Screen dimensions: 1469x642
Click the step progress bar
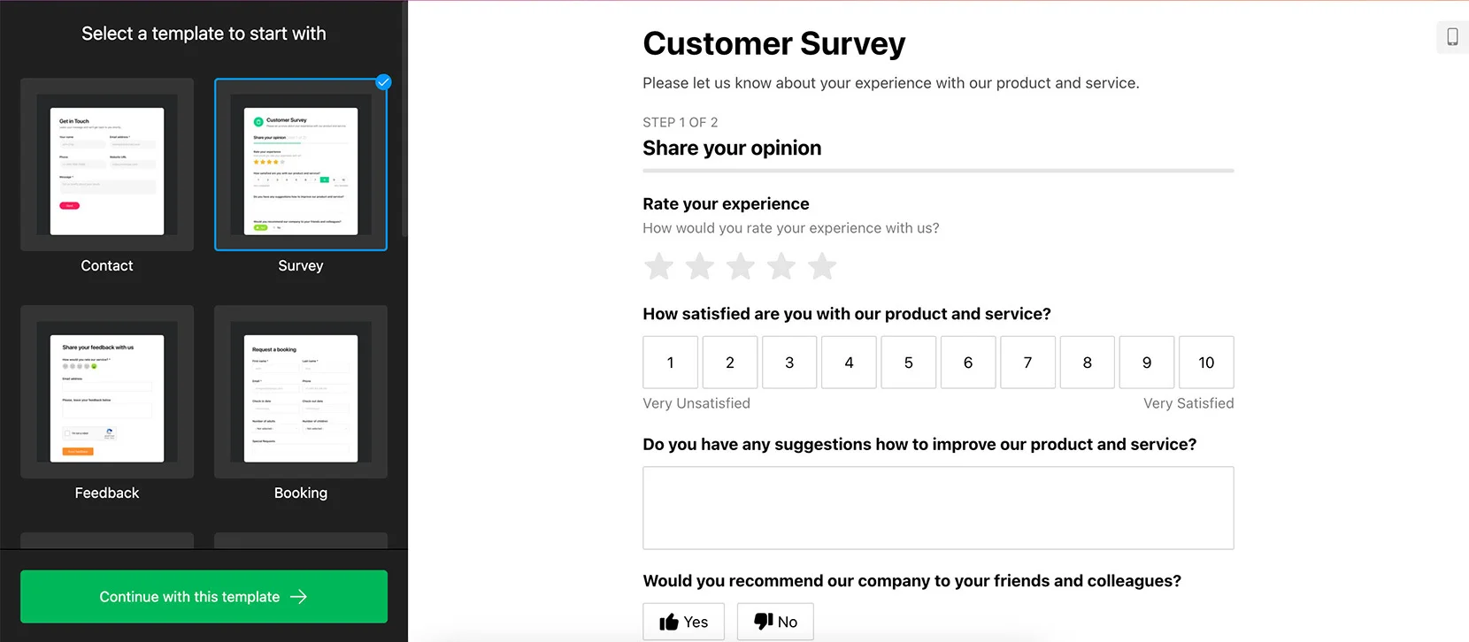tap(938, 171)
